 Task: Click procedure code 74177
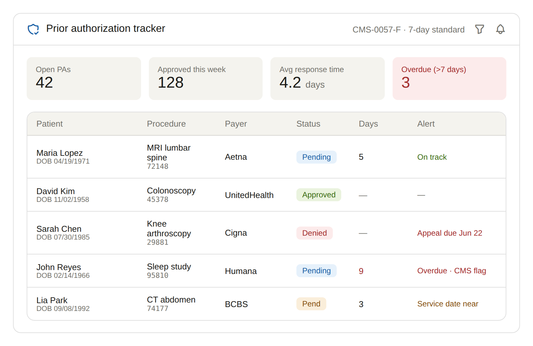158,309
